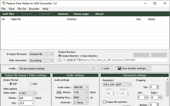The width and height of the screenshot is (170, 106).
Task: Click the Info button next to audio Bitrate
Action: (x=59, y=92)
